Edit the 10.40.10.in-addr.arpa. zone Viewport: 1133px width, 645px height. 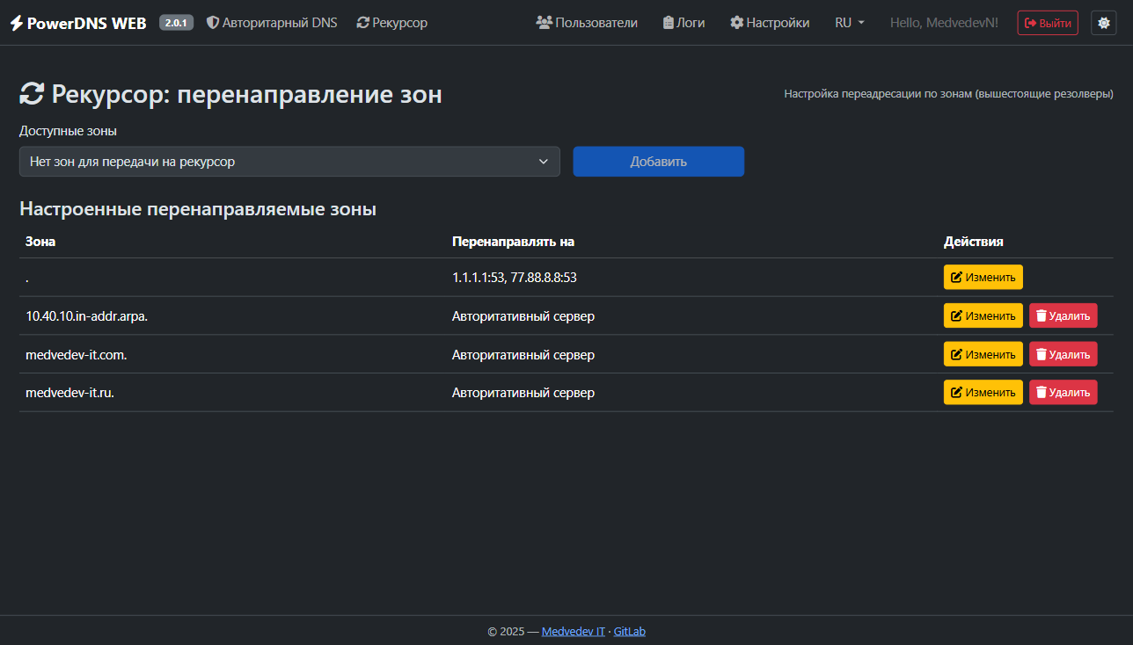(x=983, y=315)
